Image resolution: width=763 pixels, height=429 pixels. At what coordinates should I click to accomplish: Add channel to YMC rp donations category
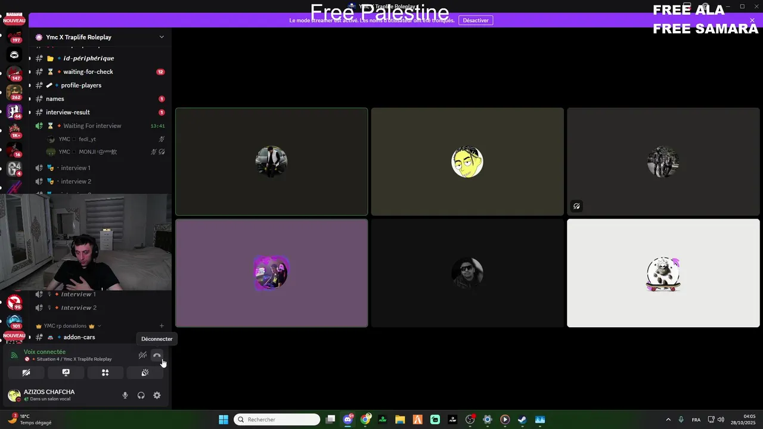coord(162,326)
